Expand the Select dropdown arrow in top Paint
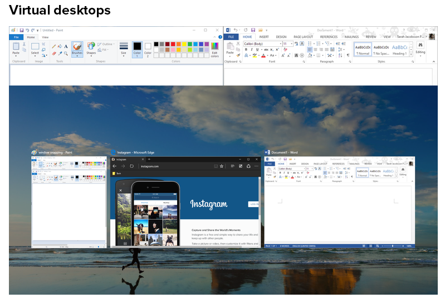 [35, 56]
